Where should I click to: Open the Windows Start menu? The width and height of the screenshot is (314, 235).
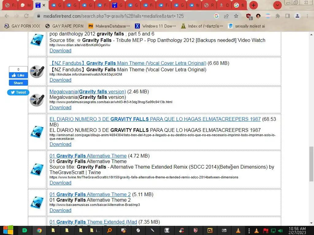click(8, 230)
